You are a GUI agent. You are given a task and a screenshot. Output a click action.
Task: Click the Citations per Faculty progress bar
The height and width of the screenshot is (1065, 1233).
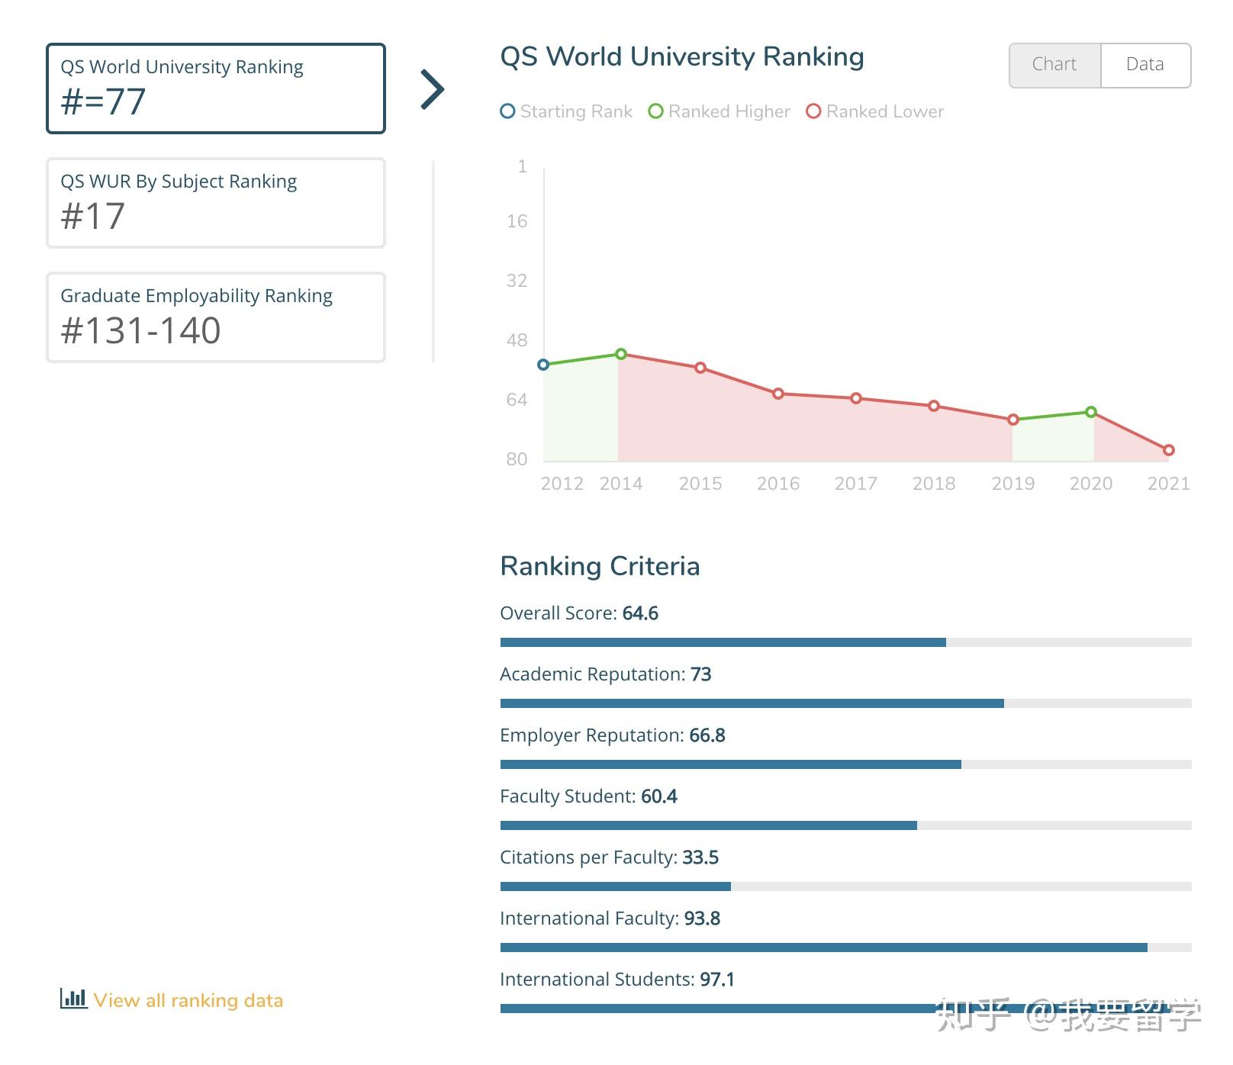click(845, 886)
